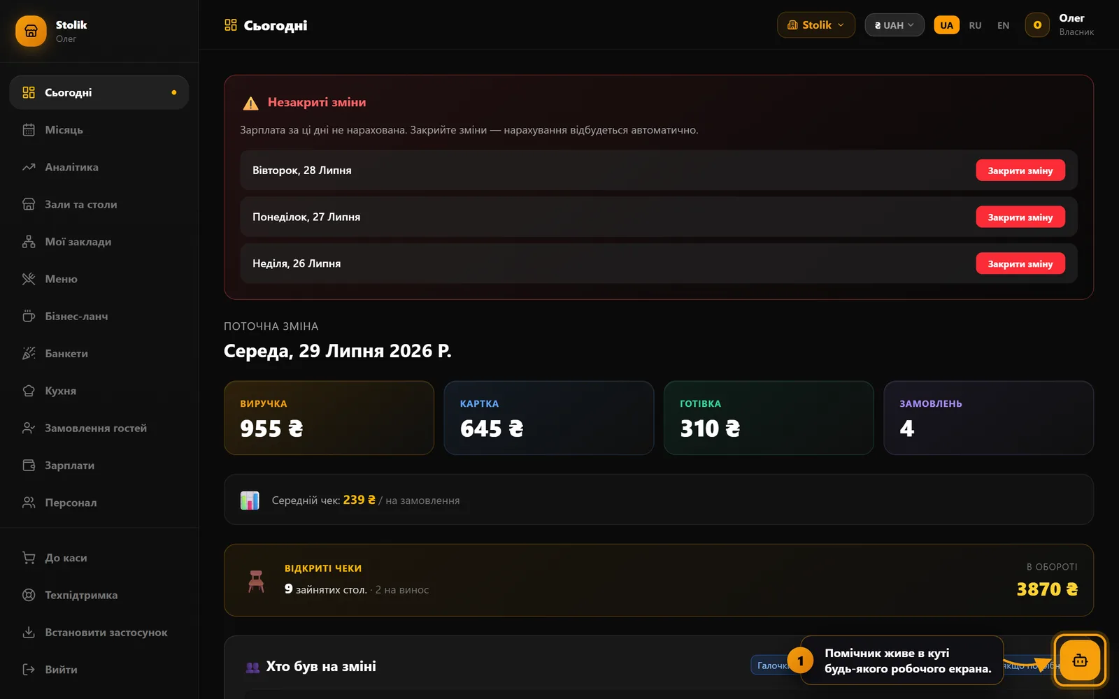Select Вийти logout icon item
The width and height of the screenshot is (1119, 699).
pyautogui.click(x=99, y=670)
